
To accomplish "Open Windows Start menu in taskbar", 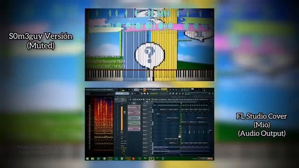I will (87, 159).
